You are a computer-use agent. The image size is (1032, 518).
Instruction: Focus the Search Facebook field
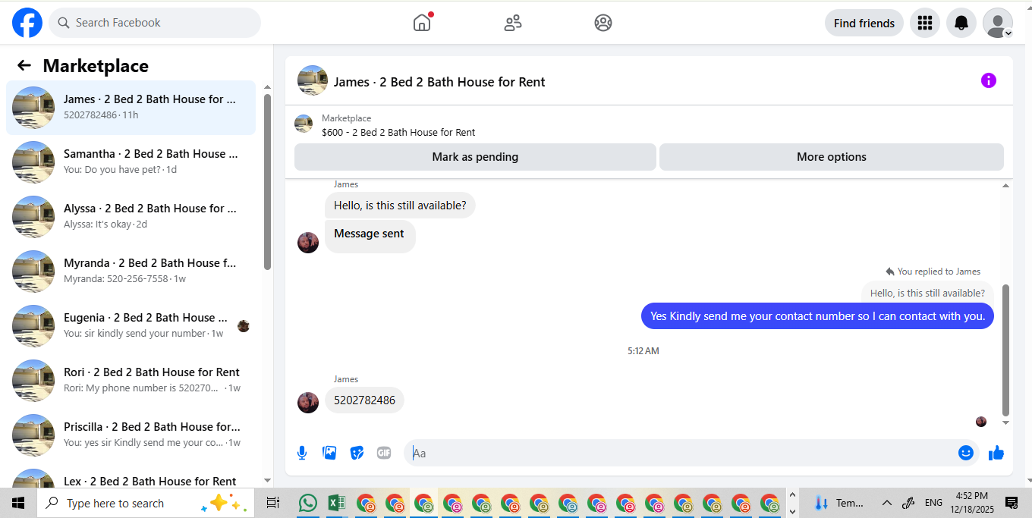point(155,23)
